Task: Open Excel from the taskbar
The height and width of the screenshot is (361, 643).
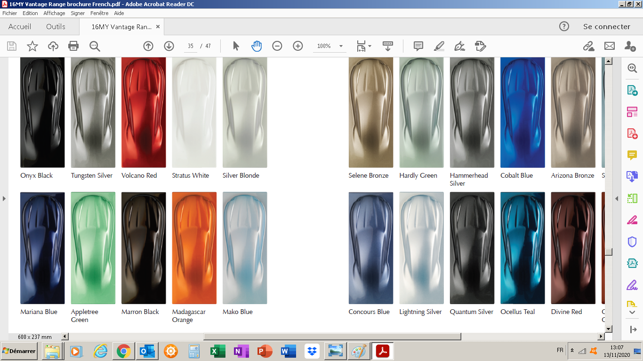Action: (x=217, y=351)
